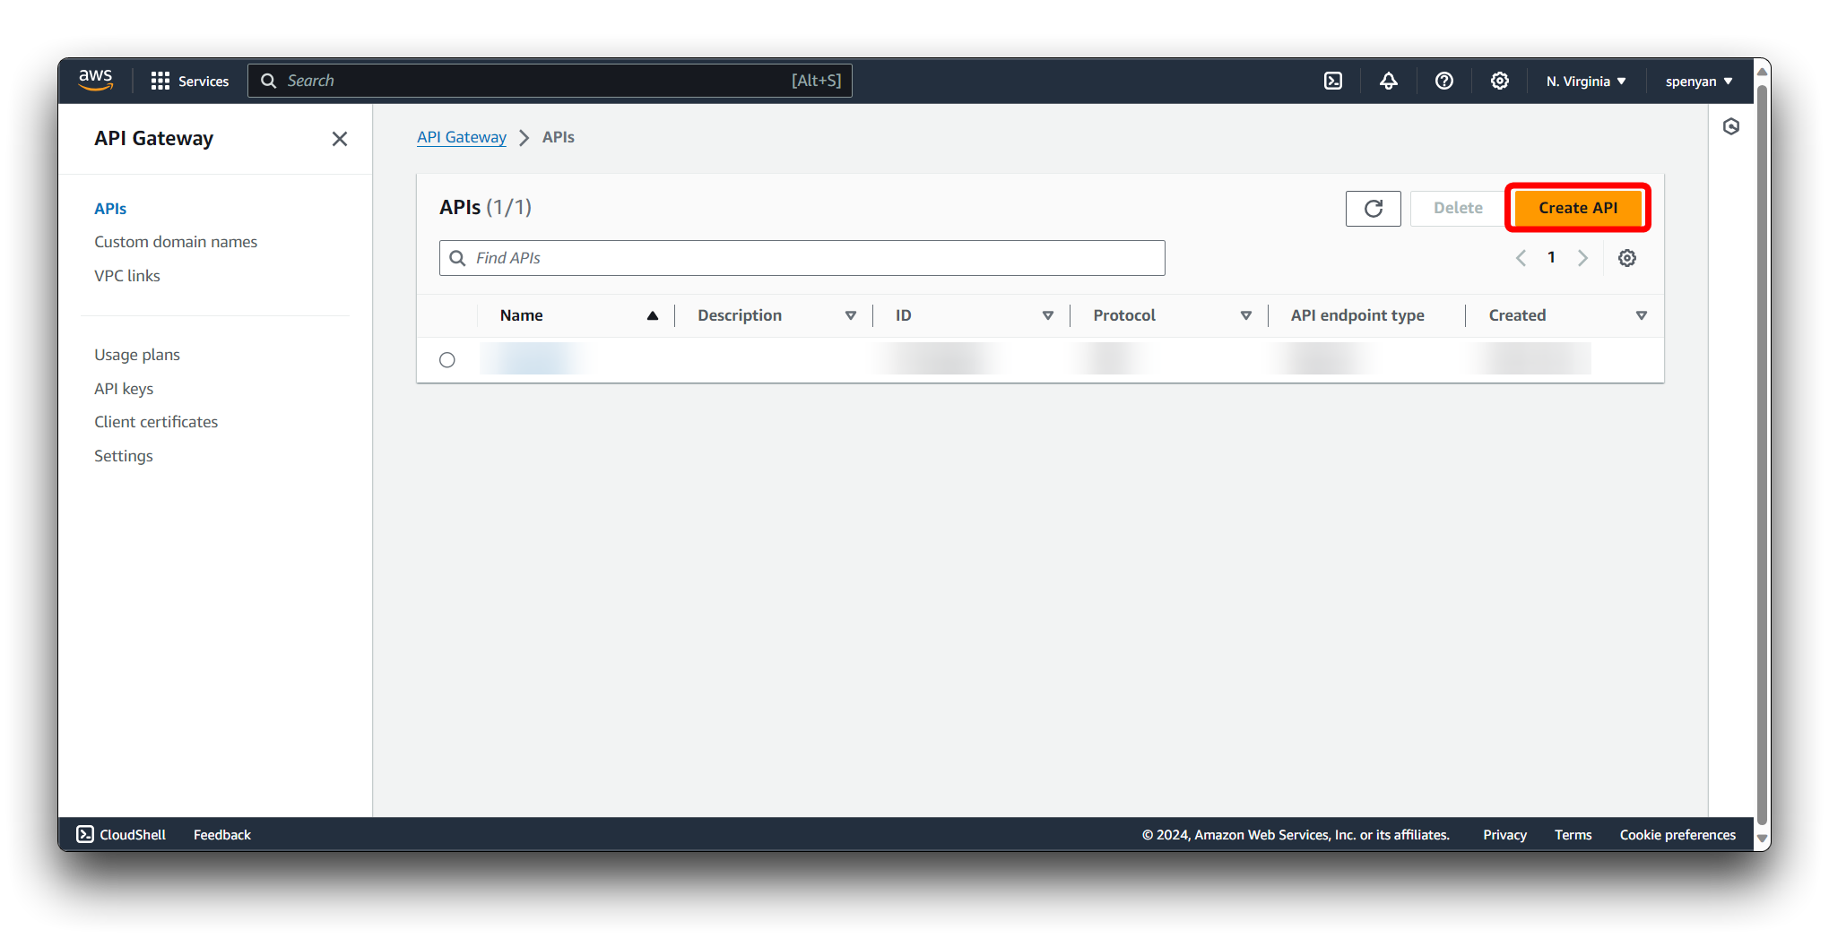This screenshot has height=938, width=1829.
Task: Open the info panel hexagon icon
Action: tap(1731, 126)
